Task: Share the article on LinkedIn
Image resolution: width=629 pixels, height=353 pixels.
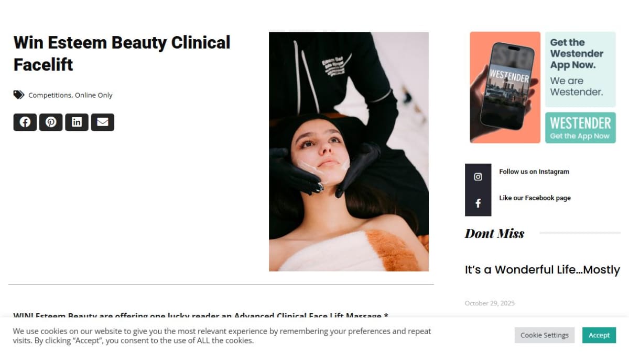Action: click(77, 122)
